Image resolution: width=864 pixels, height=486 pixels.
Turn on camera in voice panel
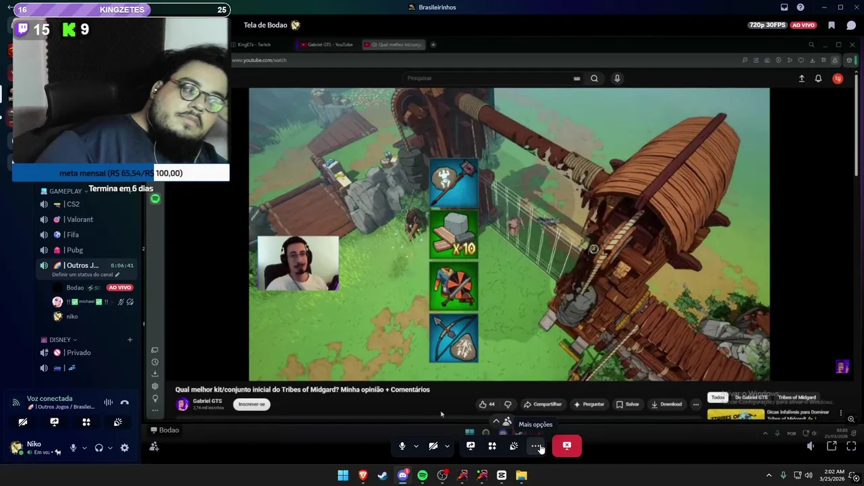[23, 422]
